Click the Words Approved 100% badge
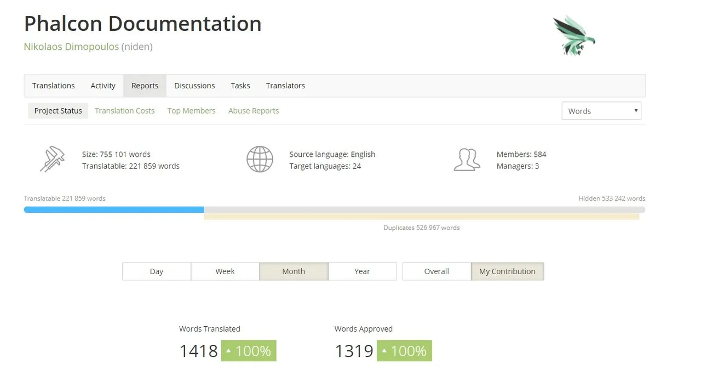The image size is (701, 380). point(404,351)
